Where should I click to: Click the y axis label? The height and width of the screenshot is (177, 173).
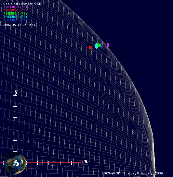pos(16,92)
